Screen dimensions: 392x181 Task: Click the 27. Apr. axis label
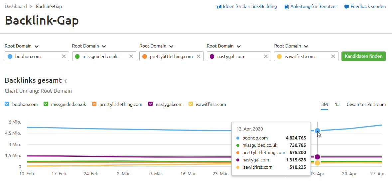(378, 174)
